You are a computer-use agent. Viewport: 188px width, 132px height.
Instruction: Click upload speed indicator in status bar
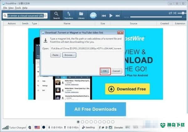click(71, 127)
